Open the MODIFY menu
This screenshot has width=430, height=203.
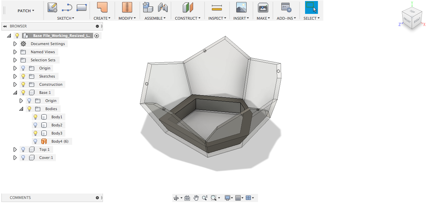coord(127,18)
